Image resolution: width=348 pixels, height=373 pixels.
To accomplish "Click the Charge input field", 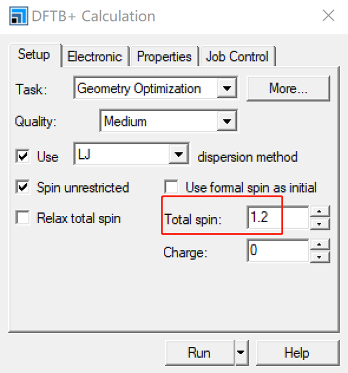I will 277,252.
